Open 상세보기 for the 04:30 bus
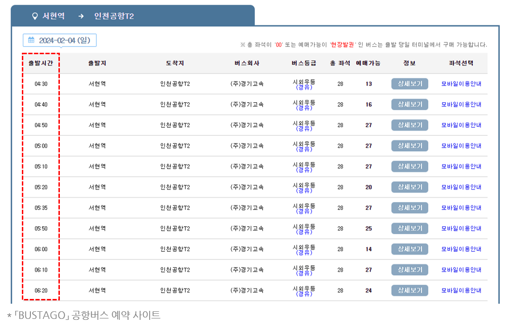Viewport: 506px width, 327px height. click(410, 84)
